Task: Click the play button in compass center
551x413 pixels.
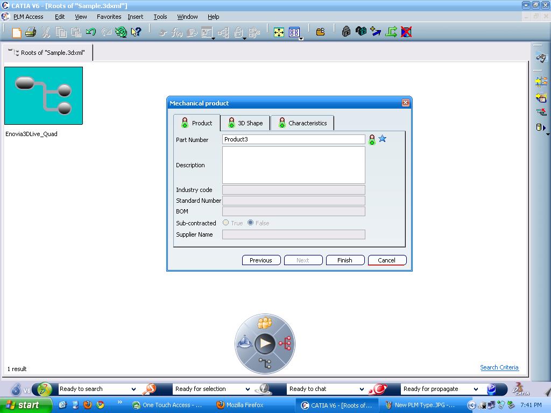Action: point(265,343)
